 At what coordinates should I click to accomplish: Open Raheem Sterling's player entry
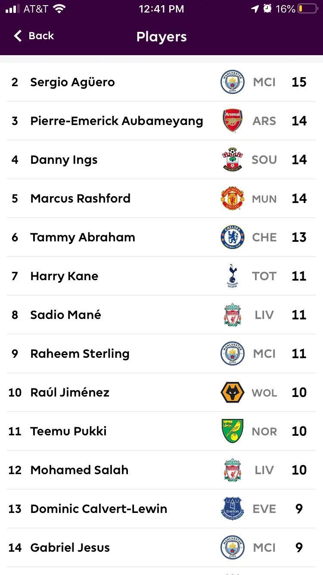(80, 354)
